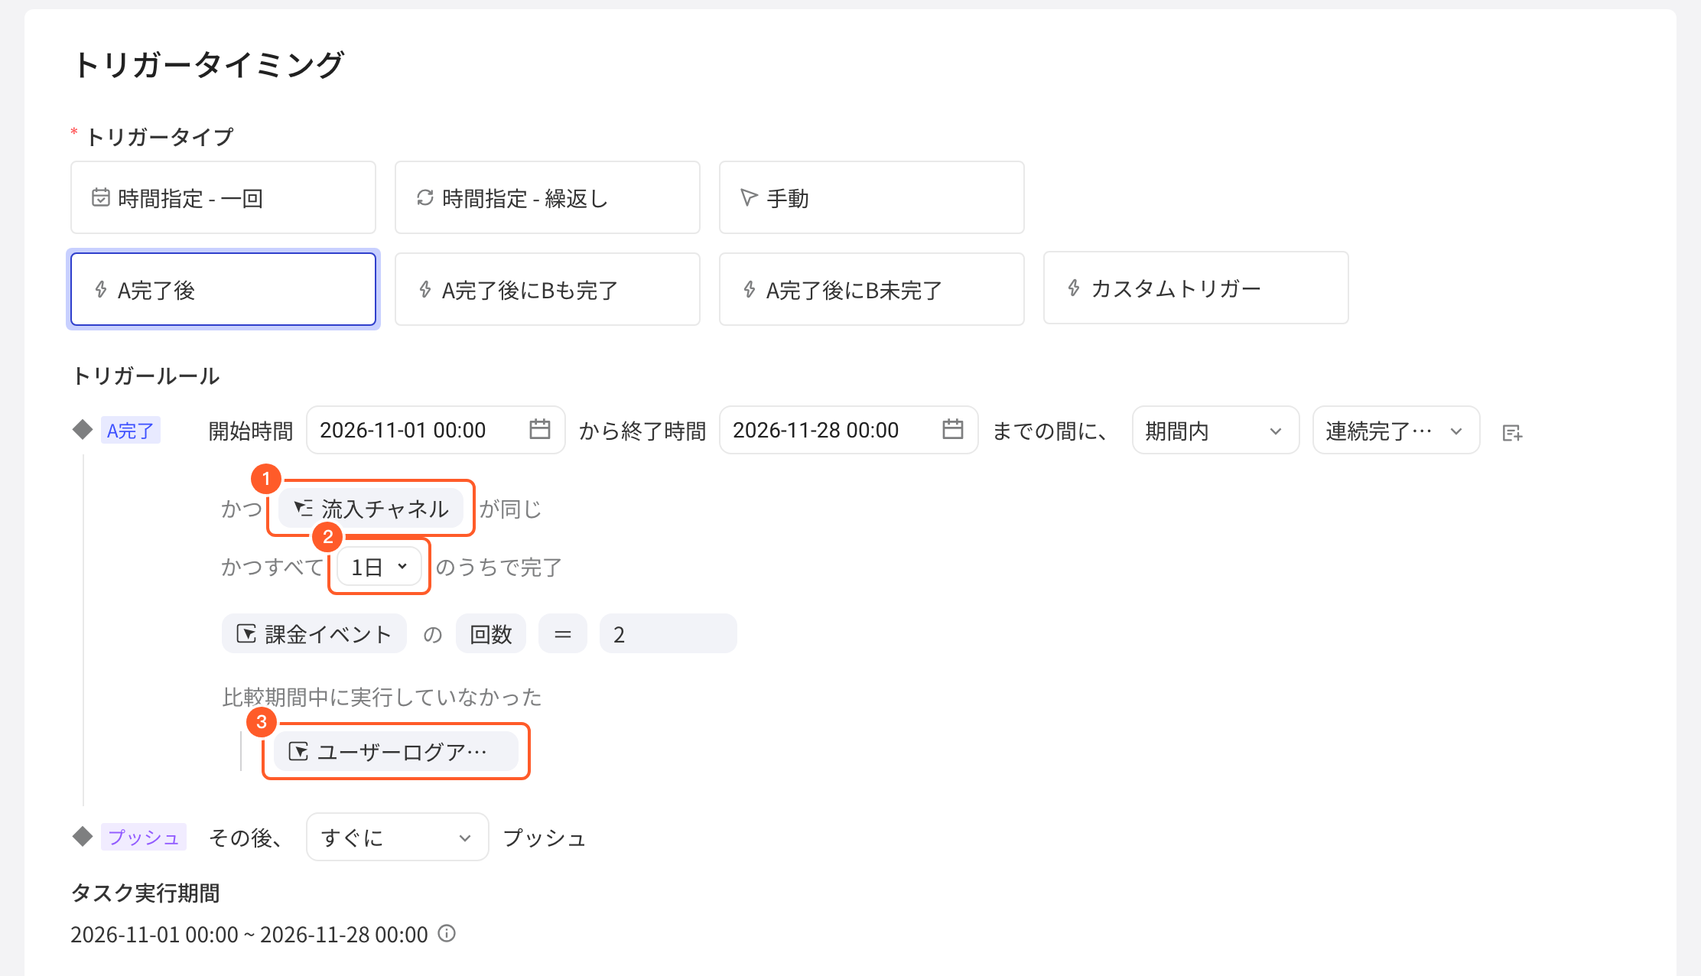Click the end time 2026-11-28 00:00 field

pos(849,430)
